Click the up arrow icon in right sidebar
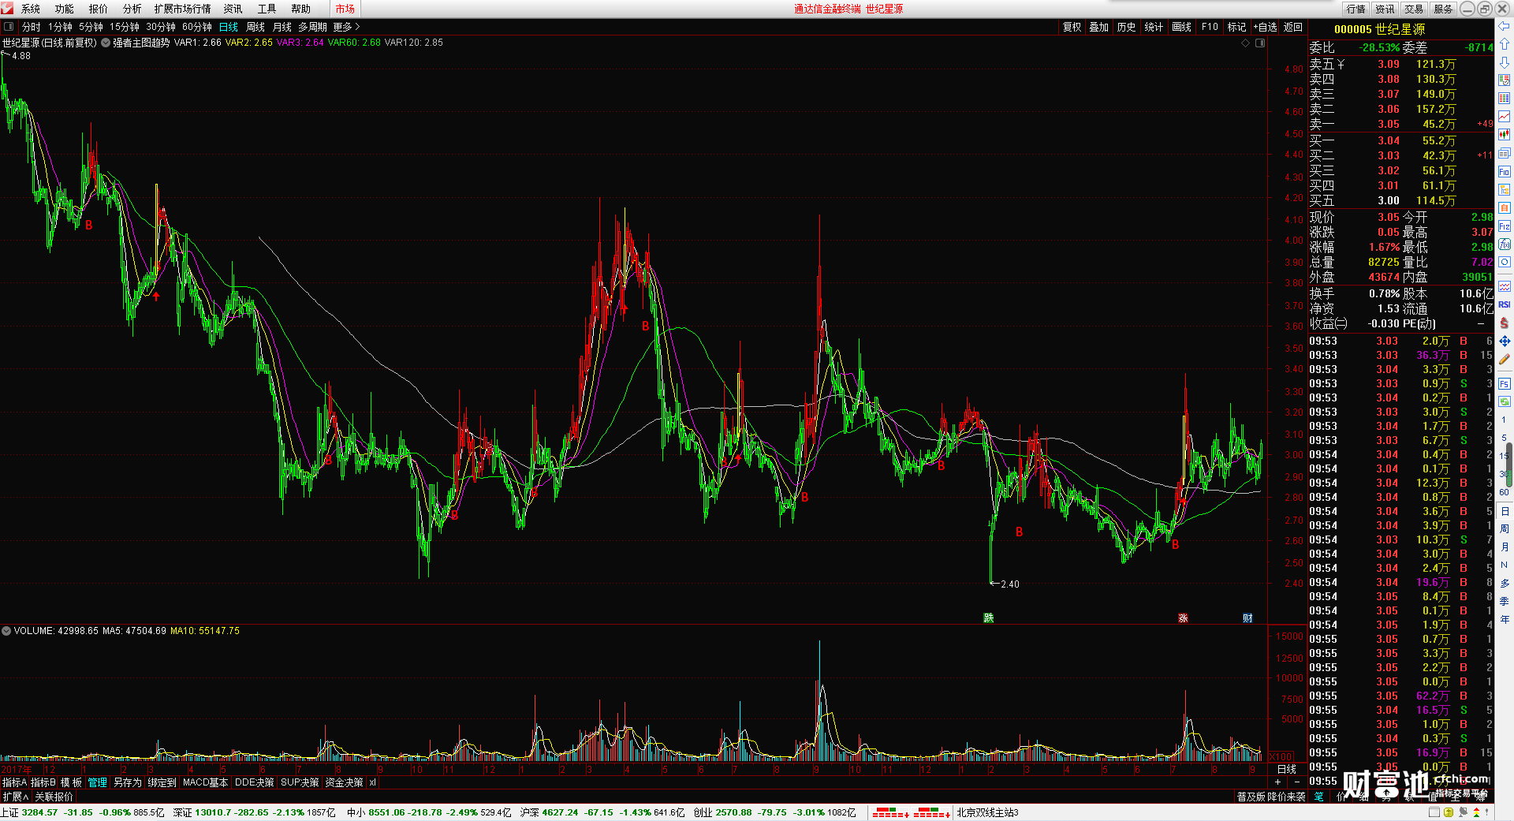1514x821 pixels. click(1504, 44)
